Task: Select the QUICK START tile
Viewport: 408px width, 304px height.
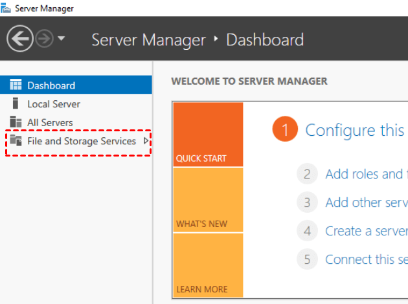Action: [208, 135]
